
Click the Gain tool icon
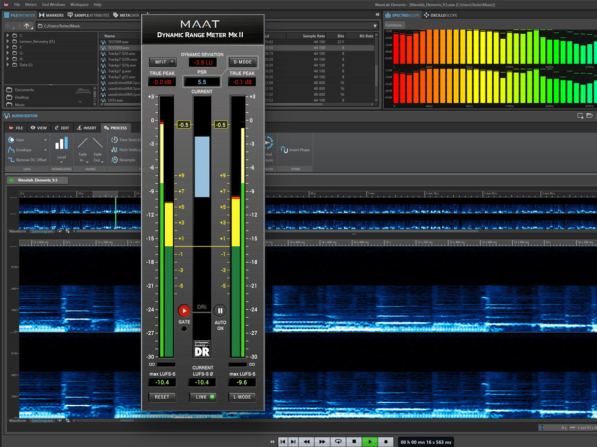(11, 140)
